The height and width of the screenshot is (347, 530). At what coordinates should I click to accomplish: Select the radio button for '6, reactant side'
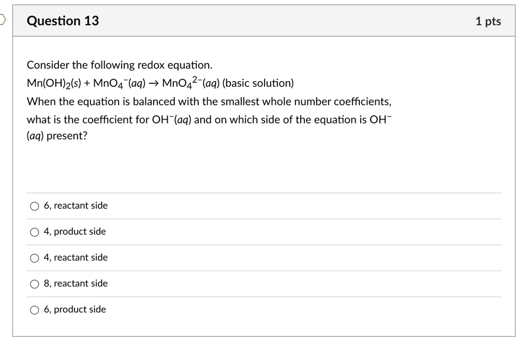34,205
